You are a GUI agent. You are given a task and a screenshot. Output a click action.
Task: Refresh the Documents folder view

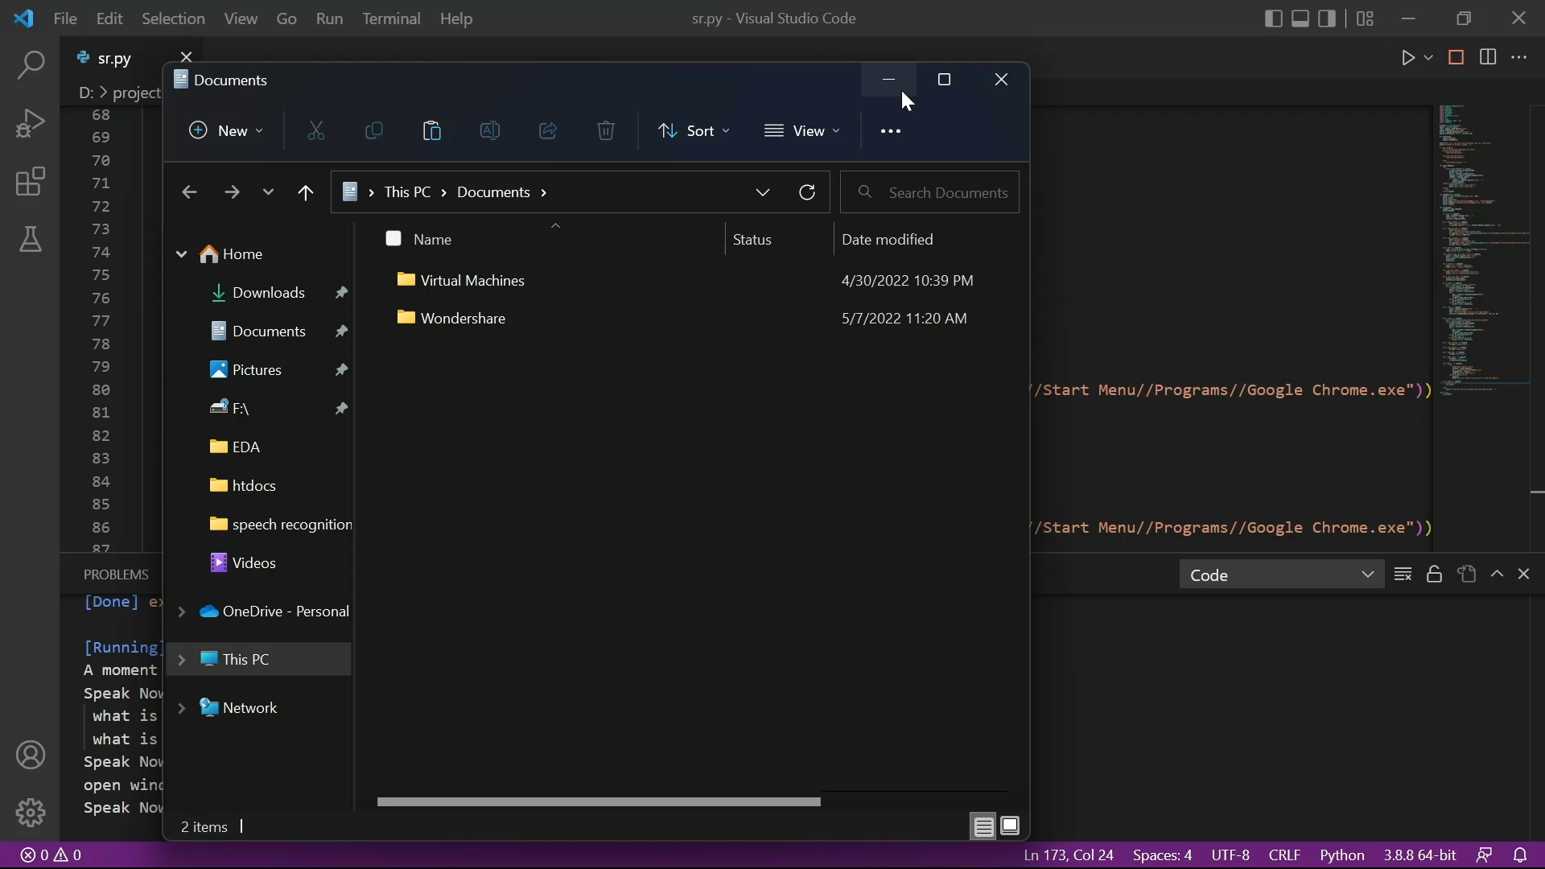pyautogui.click(x=808, y=192)
